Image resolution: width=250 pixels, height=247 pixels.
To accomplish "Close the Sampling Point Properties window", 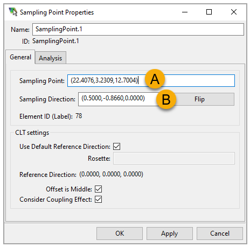I will click(234, 12).
